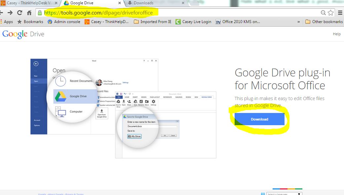Open the Select a language dropdown
This screenshot has width=344, height=195.
[x=284, y=194]
